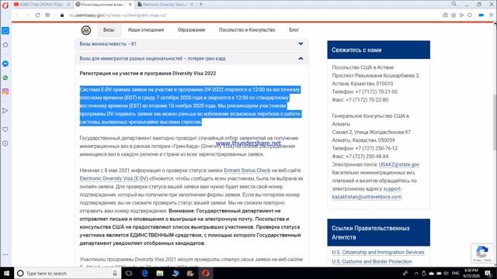Screen dimensions: 497x279
Task: Click the blue VPN badge in the toolbar
Action: click(481, 15)
